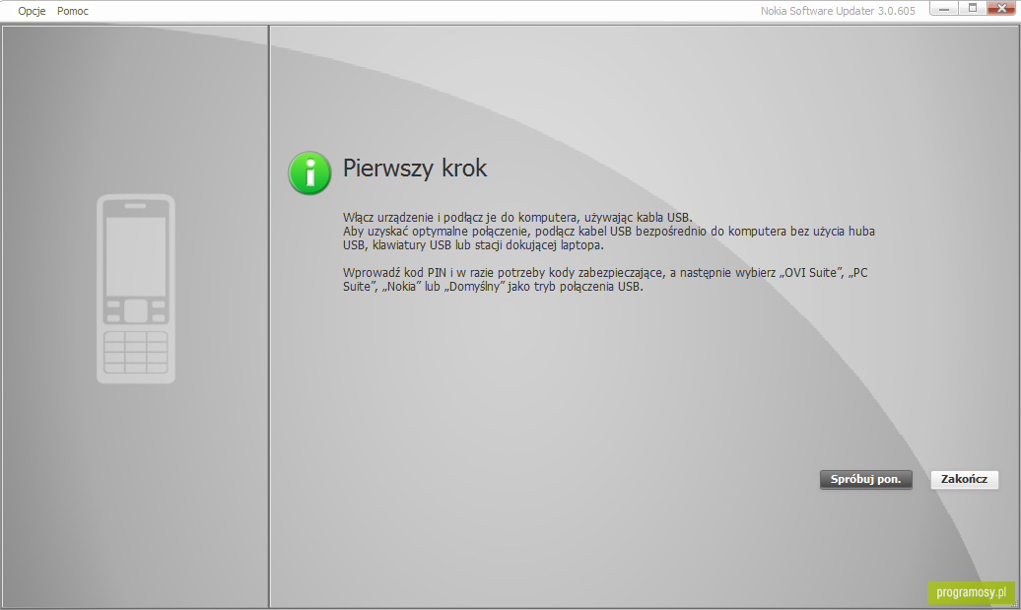Click the Pierwszy krok heading
This screenshot has height=610, width=1021.
(415, 168)
